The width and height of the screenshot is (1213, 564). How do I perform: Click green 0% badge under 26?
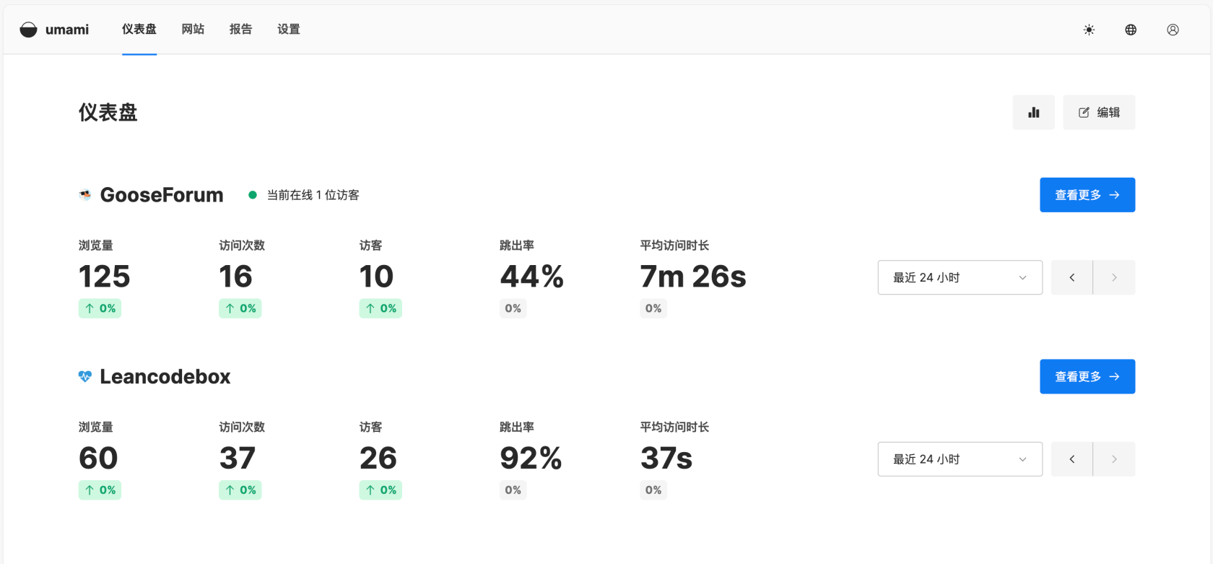(381, 490)
